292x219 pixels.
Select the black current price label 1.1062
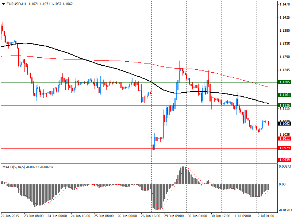click(285, 124)
